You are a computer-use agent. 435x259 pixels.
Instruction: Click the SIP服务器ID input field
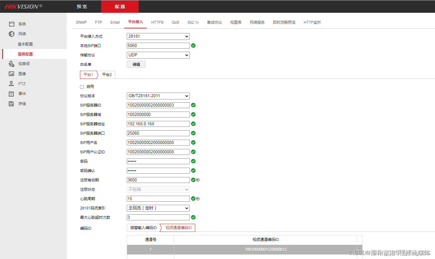(158, 105)
